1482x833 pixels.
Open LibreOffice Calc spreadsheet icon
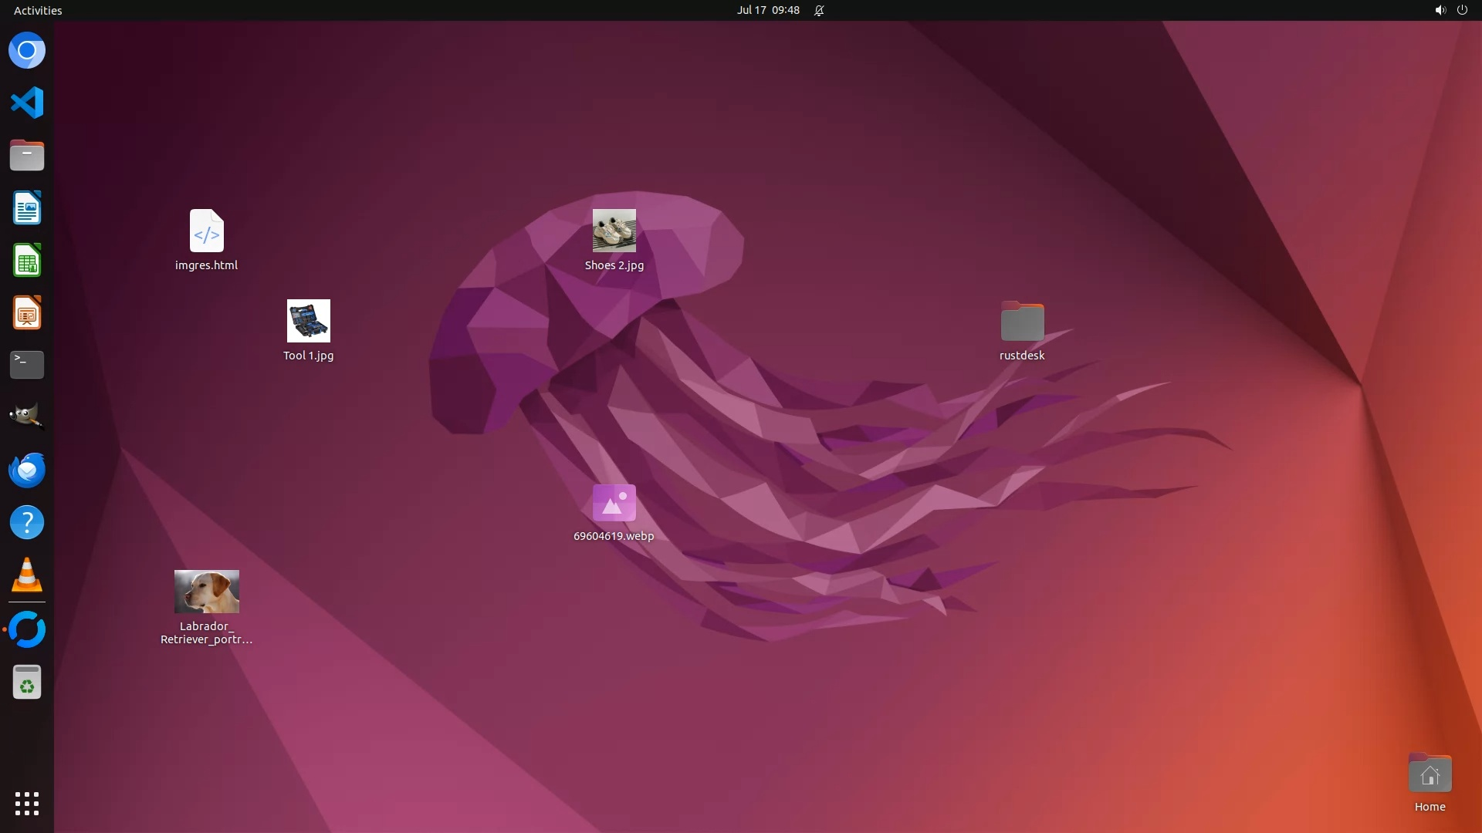click(x=27, y=261)
